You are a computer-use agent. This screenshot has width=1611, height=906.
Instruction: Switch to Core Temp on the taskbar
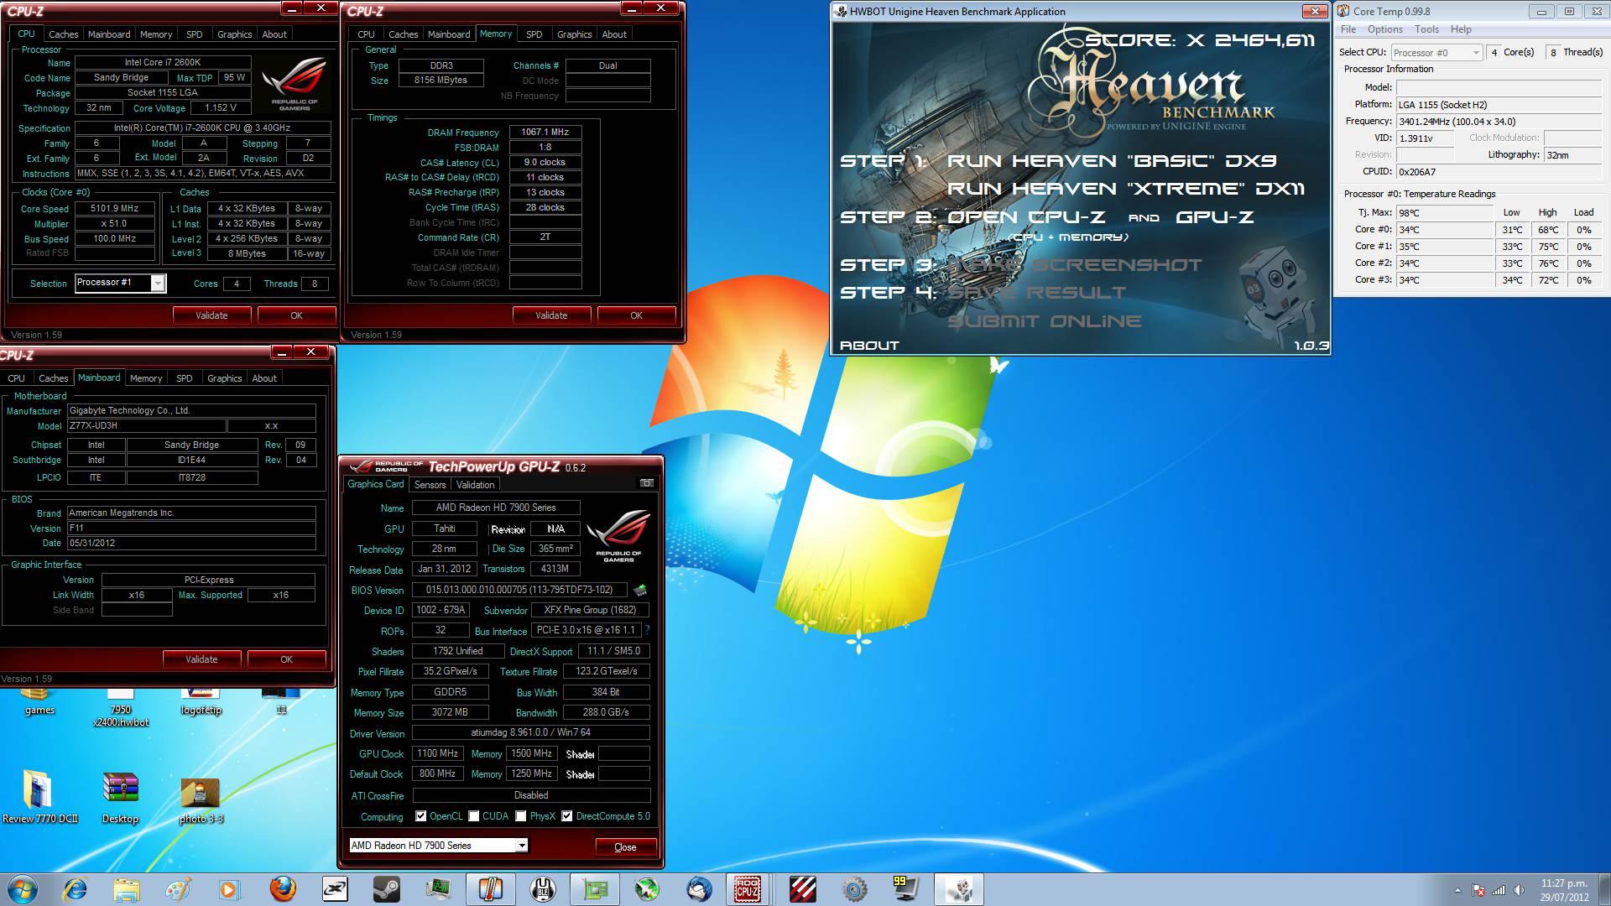tap(491, 888)
